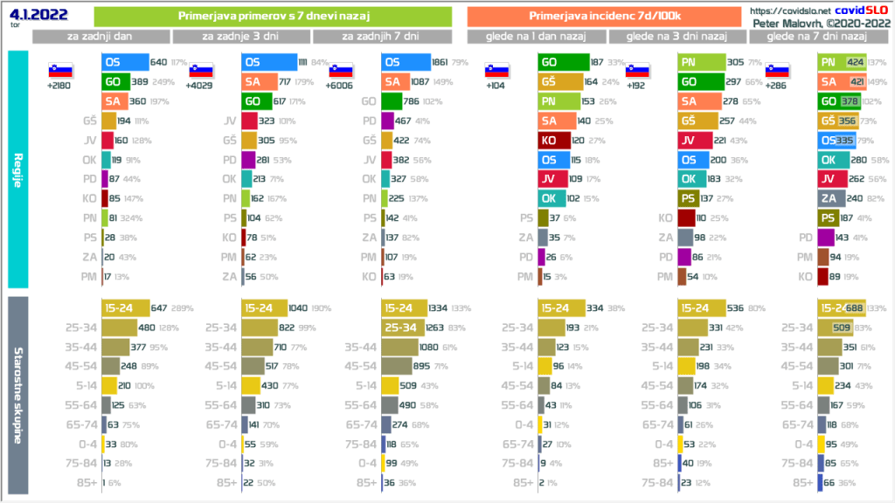Click the Slovenian flag above +192
Viewport: 895px width, 503px height.
[x=637, y=72]
